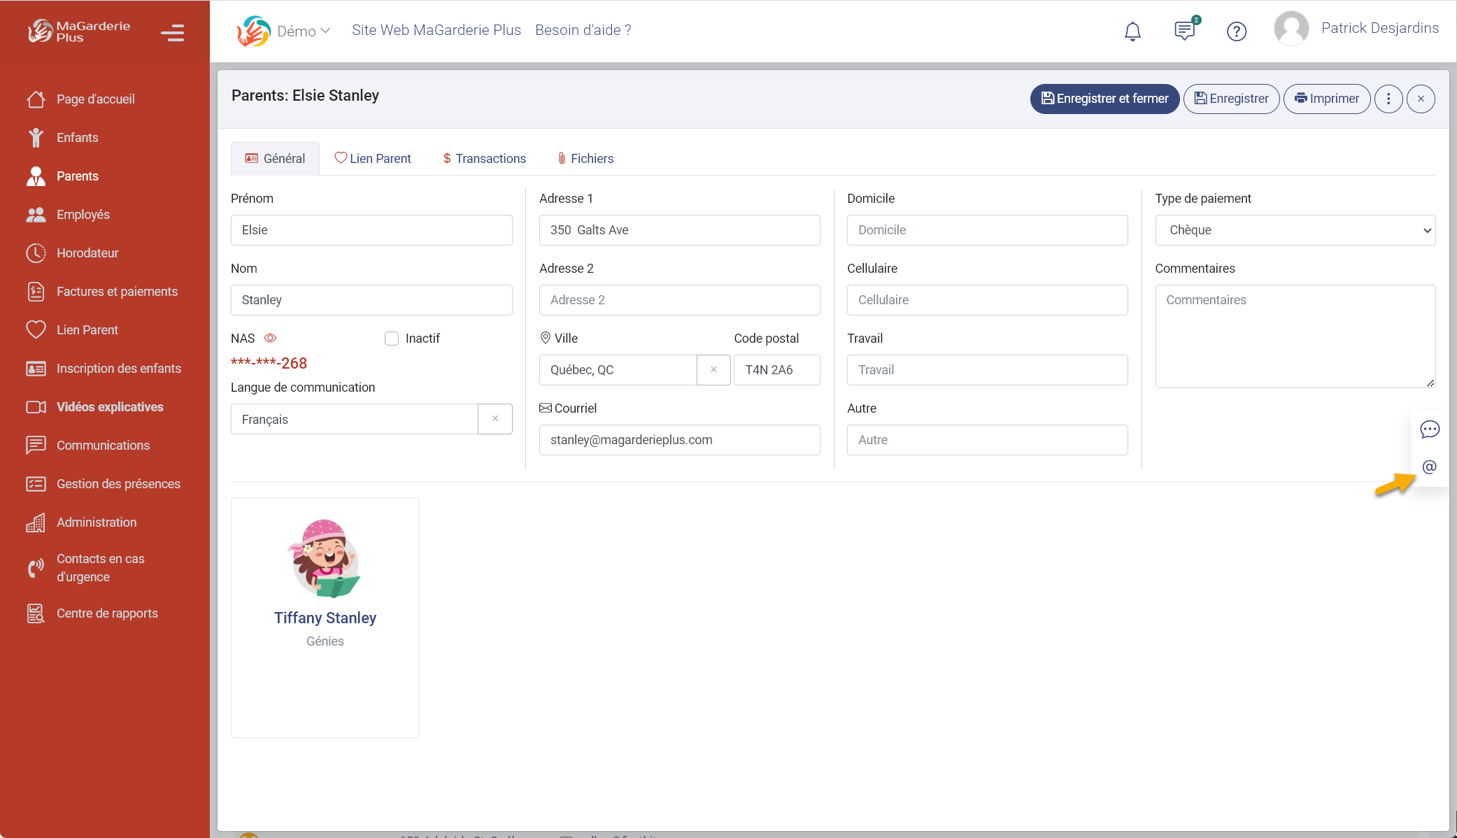Clear the Ville field with the X button
The image size is (1457, 838).
713,369
